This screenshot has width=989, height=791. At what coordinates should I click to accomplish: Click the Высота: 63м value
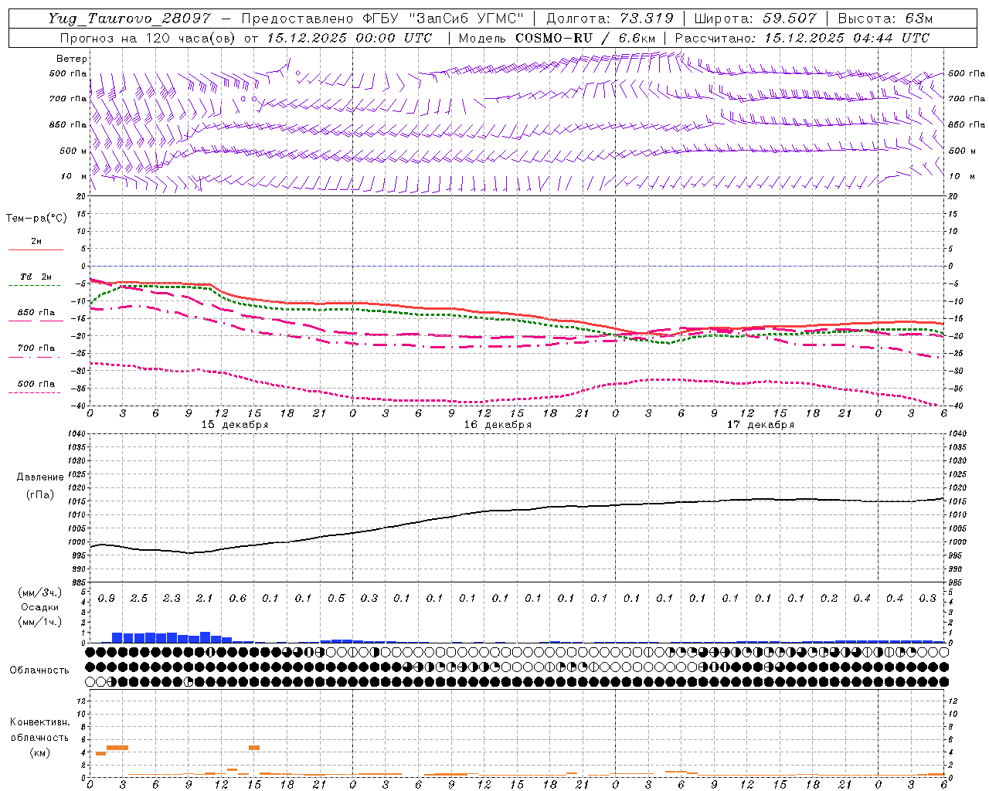pos(885,19)
